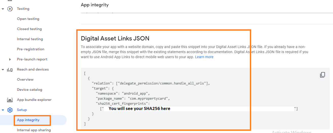Image resolution: width=333 pixels, height=133 pixels.
Task: Click the App bundle explorer icon
Action: coord(10,100)
